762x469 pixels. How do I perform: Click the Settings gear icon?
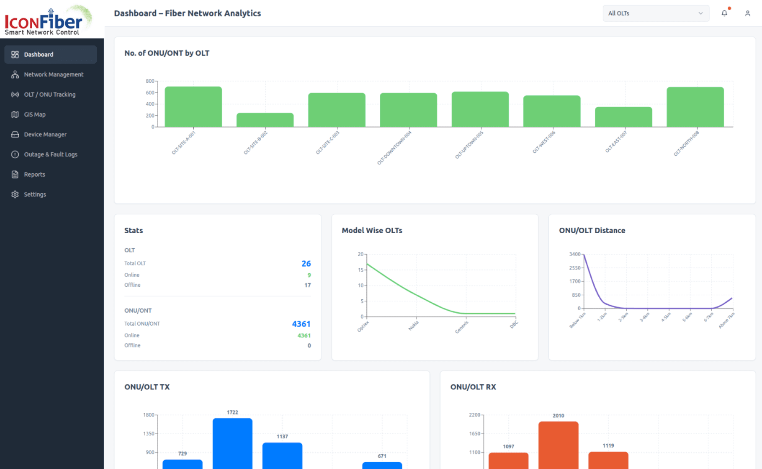point(15,194)
